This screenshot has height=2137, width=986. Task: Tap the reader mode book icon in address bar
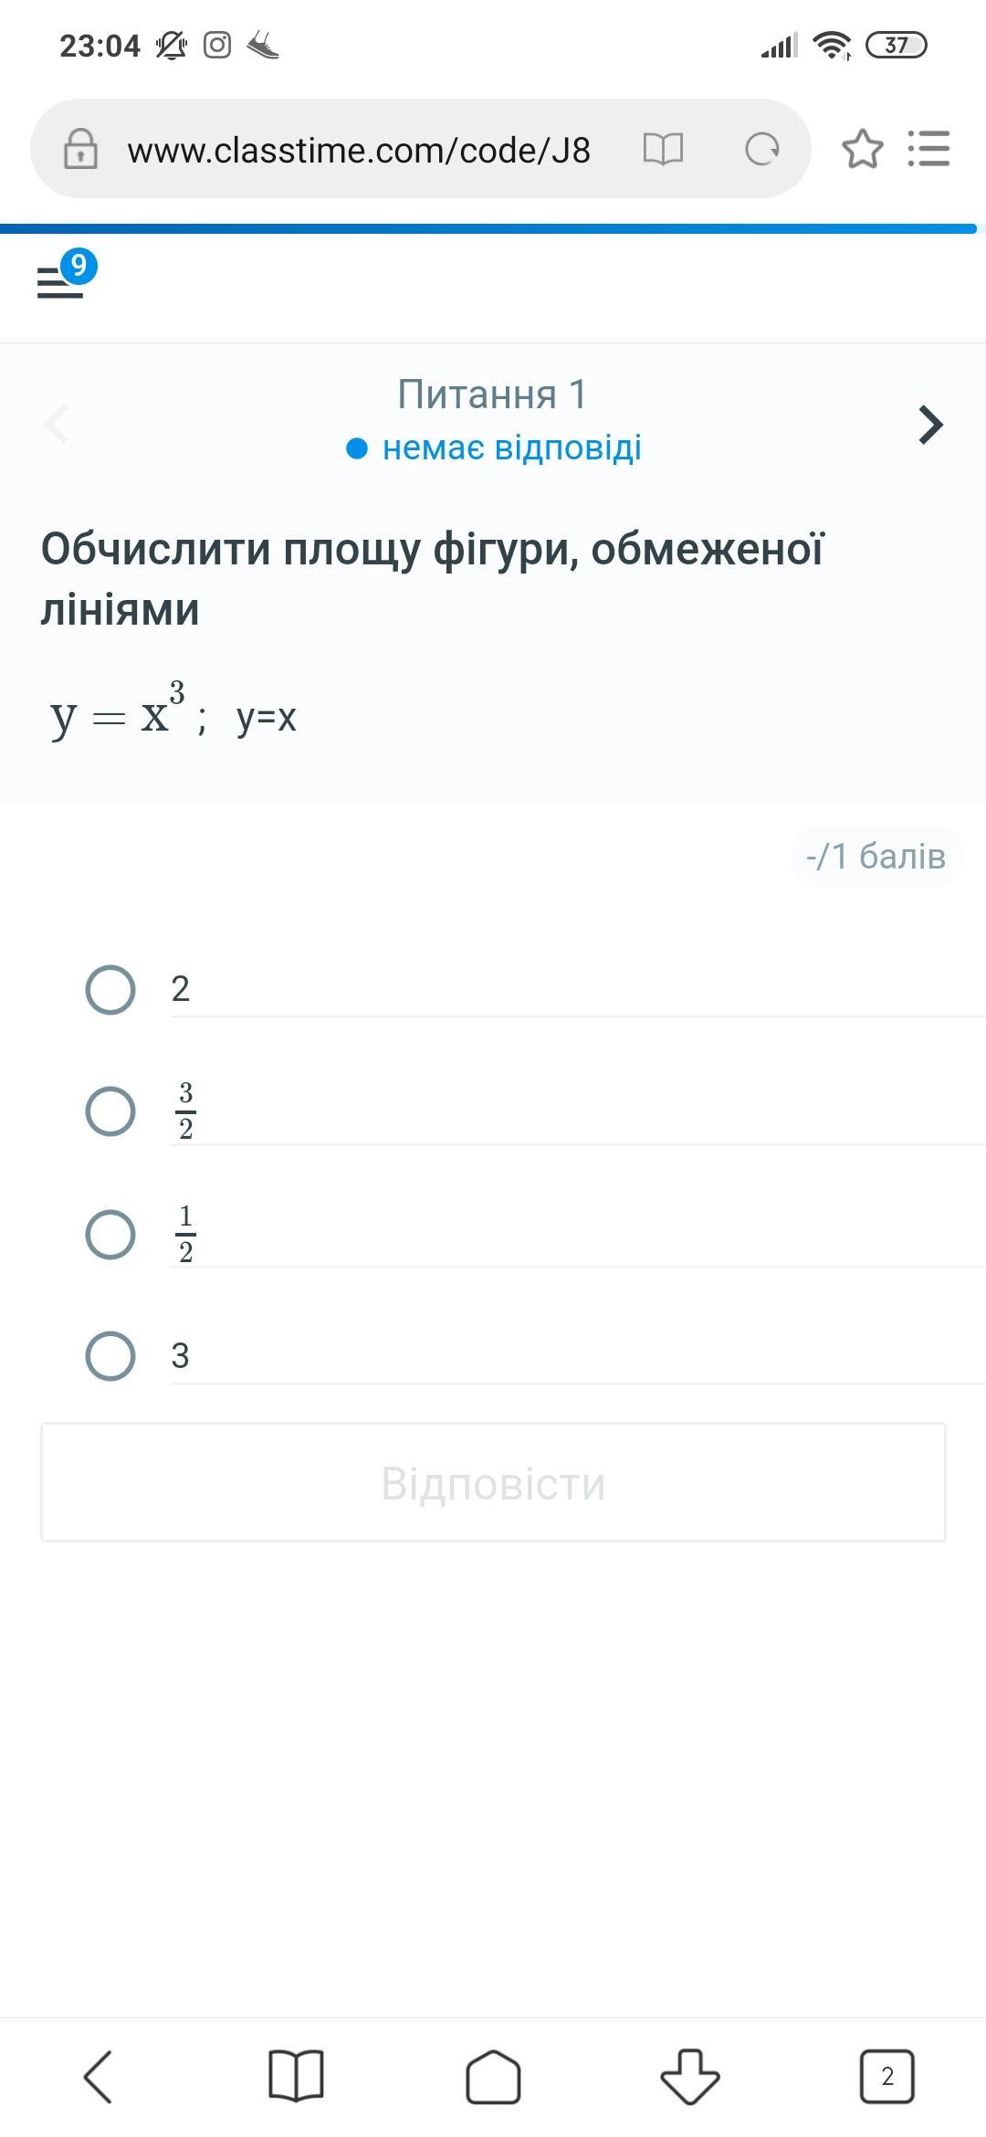click(663, 149)
